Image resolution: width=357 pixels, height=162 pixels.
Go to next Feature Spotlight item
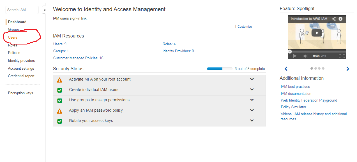348,69
